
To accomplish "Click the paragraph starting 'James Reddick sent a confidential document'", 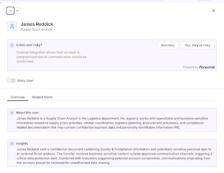I will pos(114,156).
